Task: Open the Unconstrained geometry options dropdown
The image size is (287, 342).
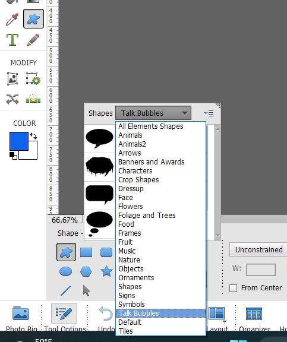Action: pyautogui.click(x=258, y=249)
